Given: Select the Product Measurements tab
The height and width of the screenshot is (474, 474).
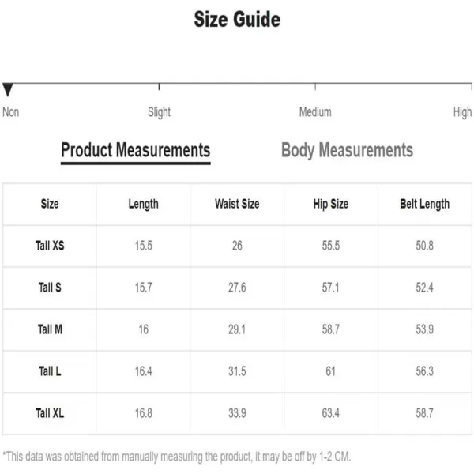Looking at the screenshot, I should pos(136,150).
